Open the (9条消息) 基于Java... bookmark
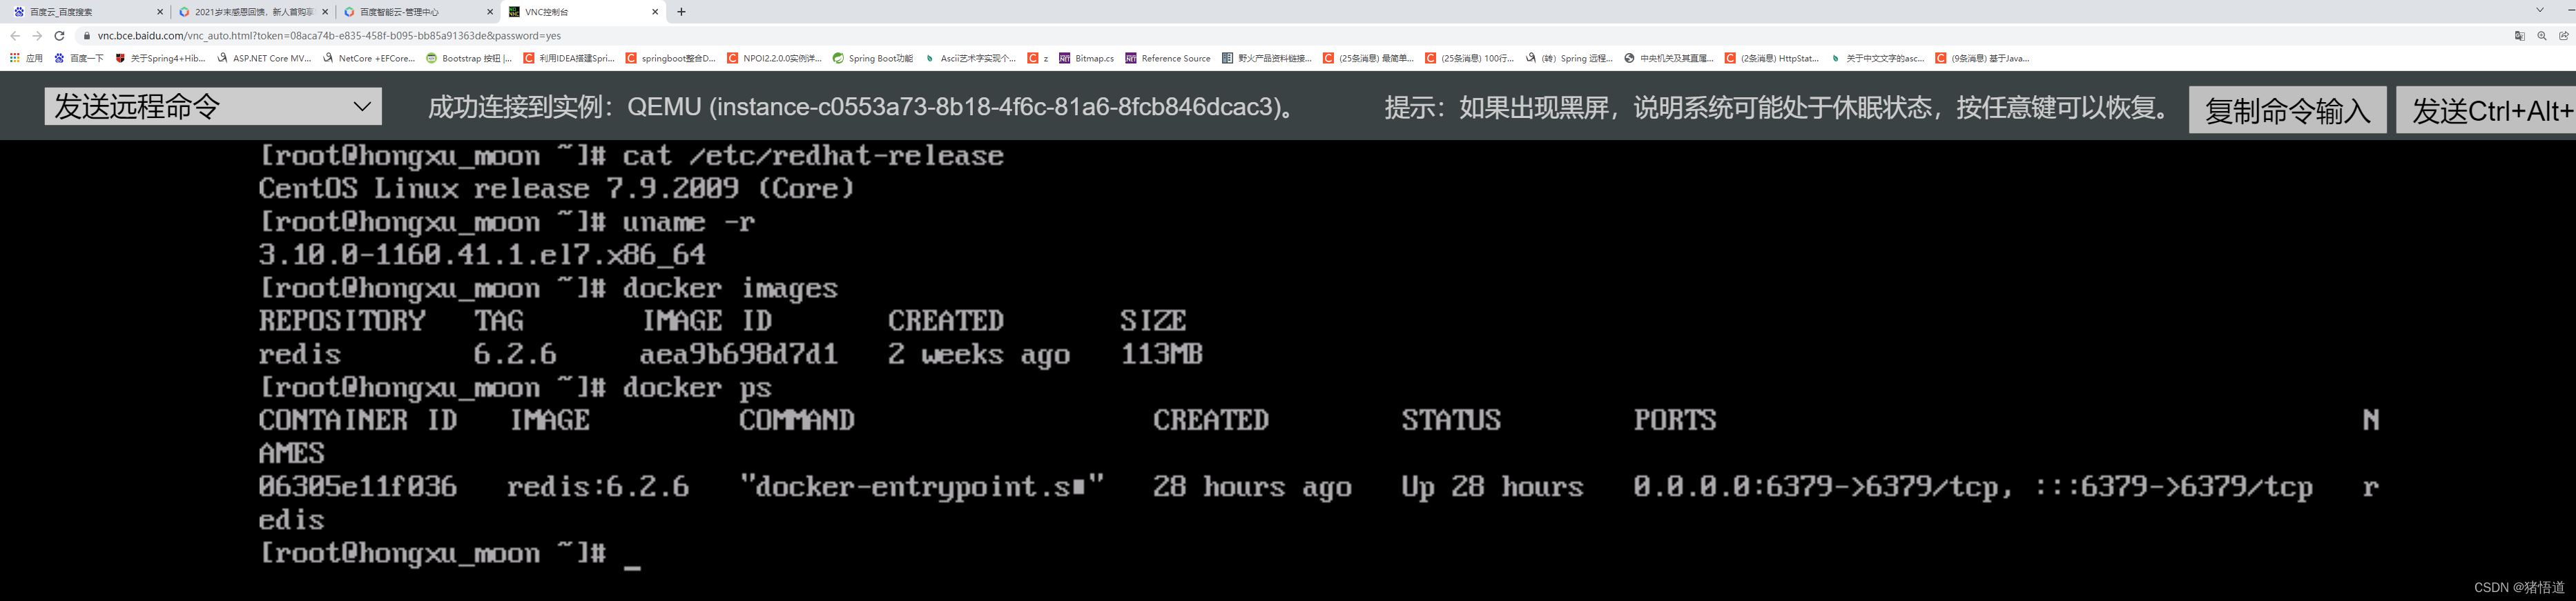 [x=1982, y=58]
